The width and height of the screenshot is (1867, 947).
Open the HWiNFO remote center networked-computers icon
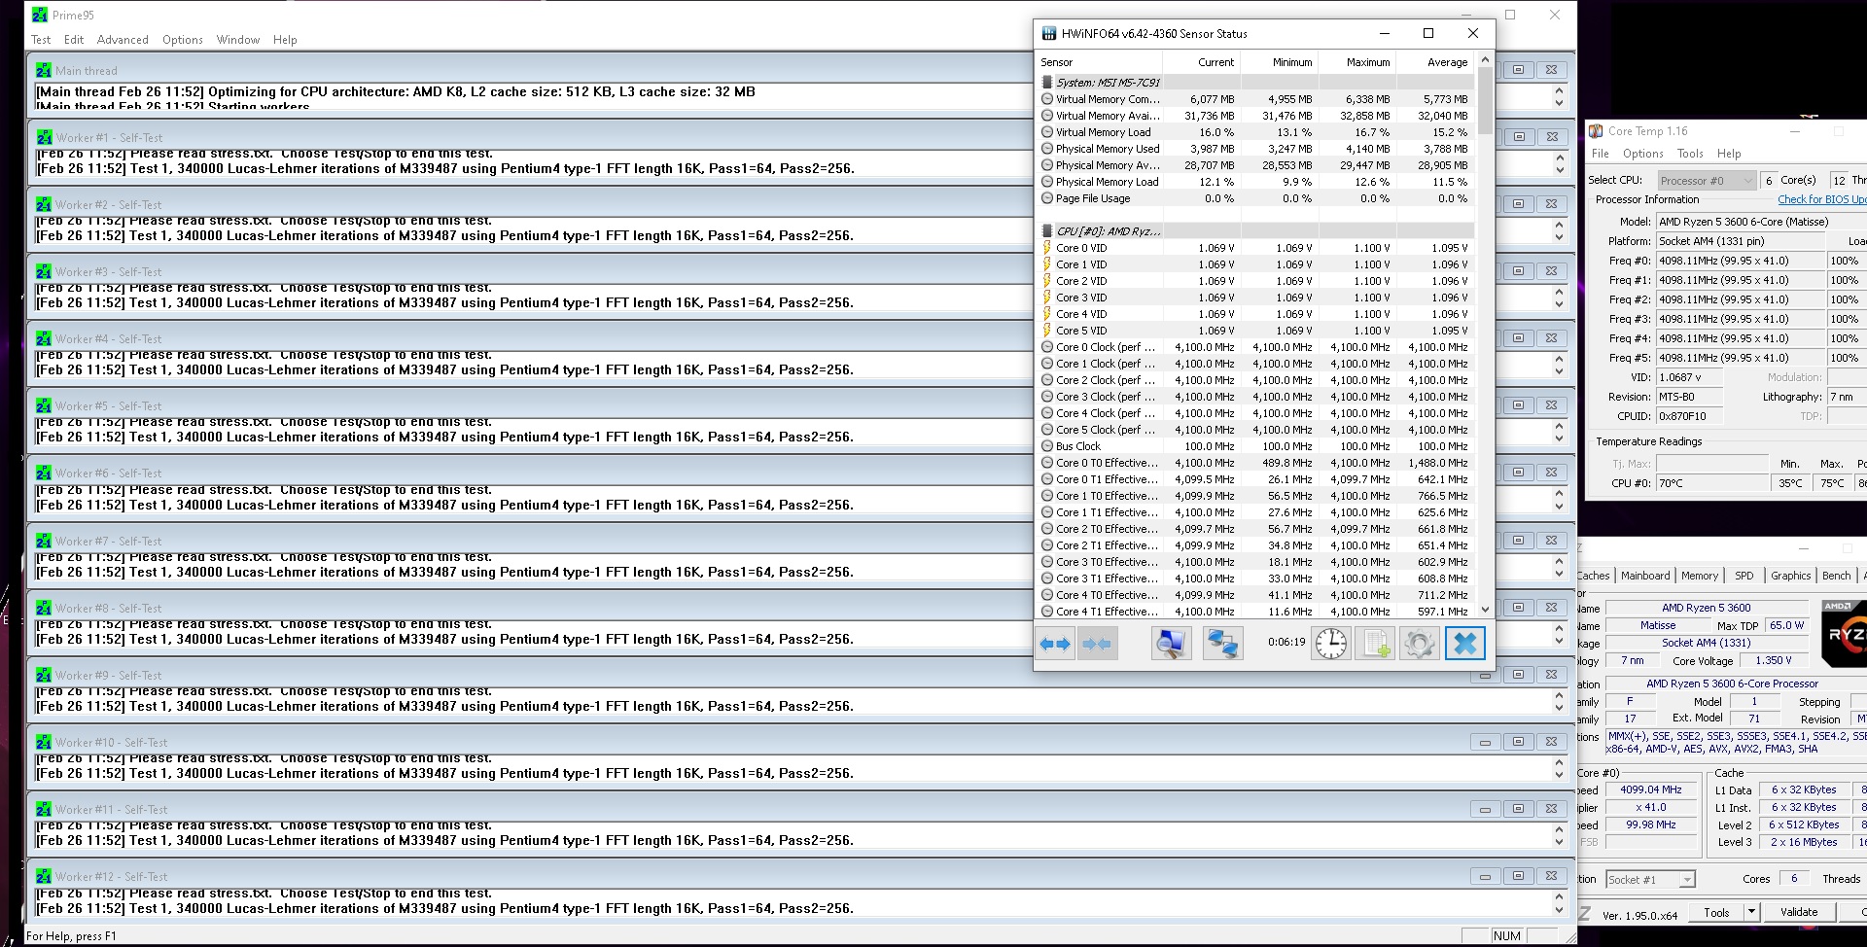tap(1222, 644)
